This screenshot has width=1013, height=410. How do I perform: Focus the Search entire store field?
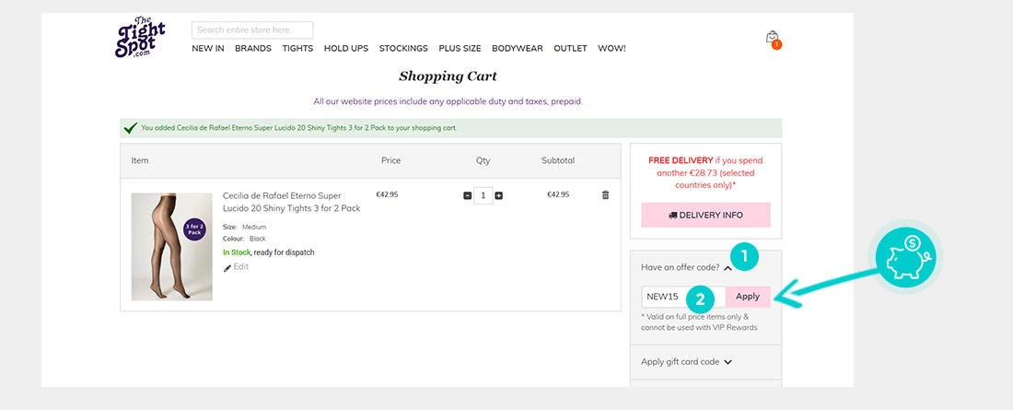(x=252, y=29)
